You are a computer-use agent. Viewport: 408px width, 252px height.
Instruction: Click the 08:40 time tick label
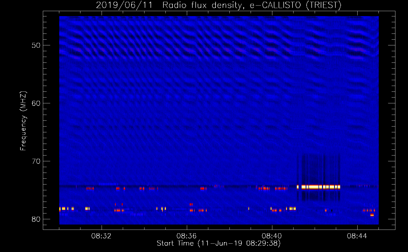coord(272,236)
